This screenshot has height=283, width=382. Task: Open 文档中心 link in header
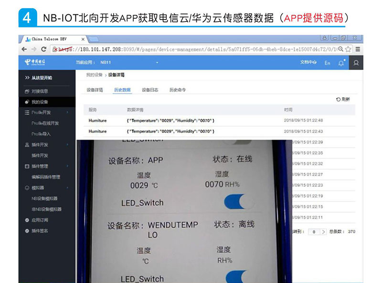click(308, 62)
